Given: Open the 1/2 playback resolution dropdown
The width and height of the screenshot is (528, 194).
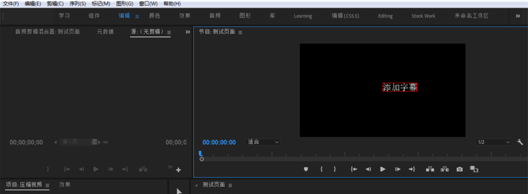Looking at the screenshot, I should click(x=494, y=142).
